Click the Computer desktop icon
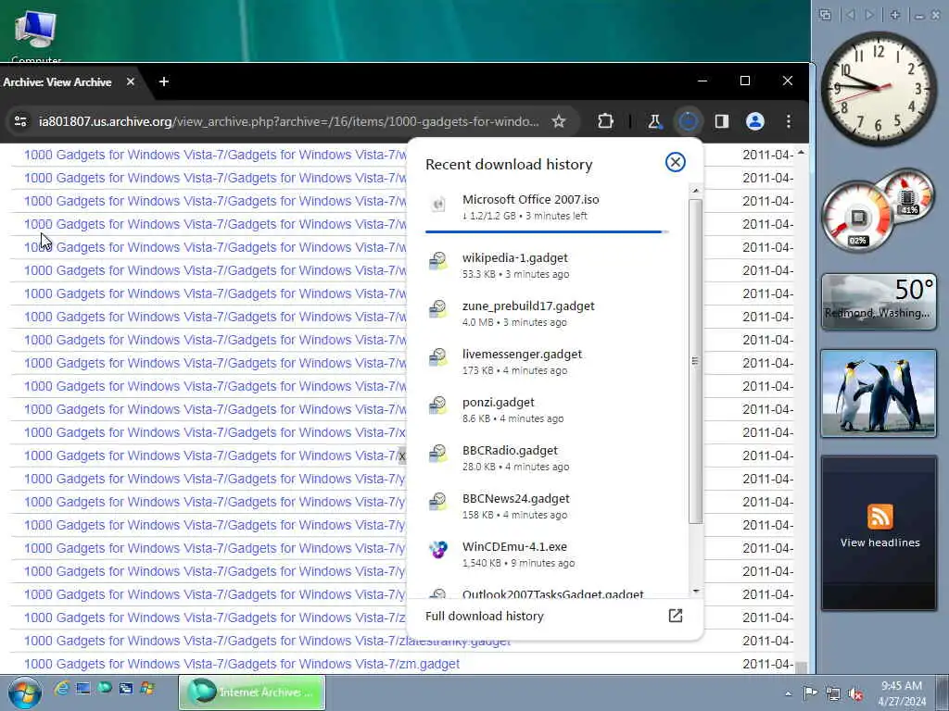This screenshot has width=949, height=711. point(36,36)
